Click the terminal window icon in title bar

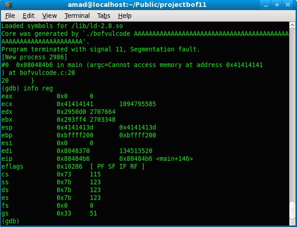[x=8, y=5]
